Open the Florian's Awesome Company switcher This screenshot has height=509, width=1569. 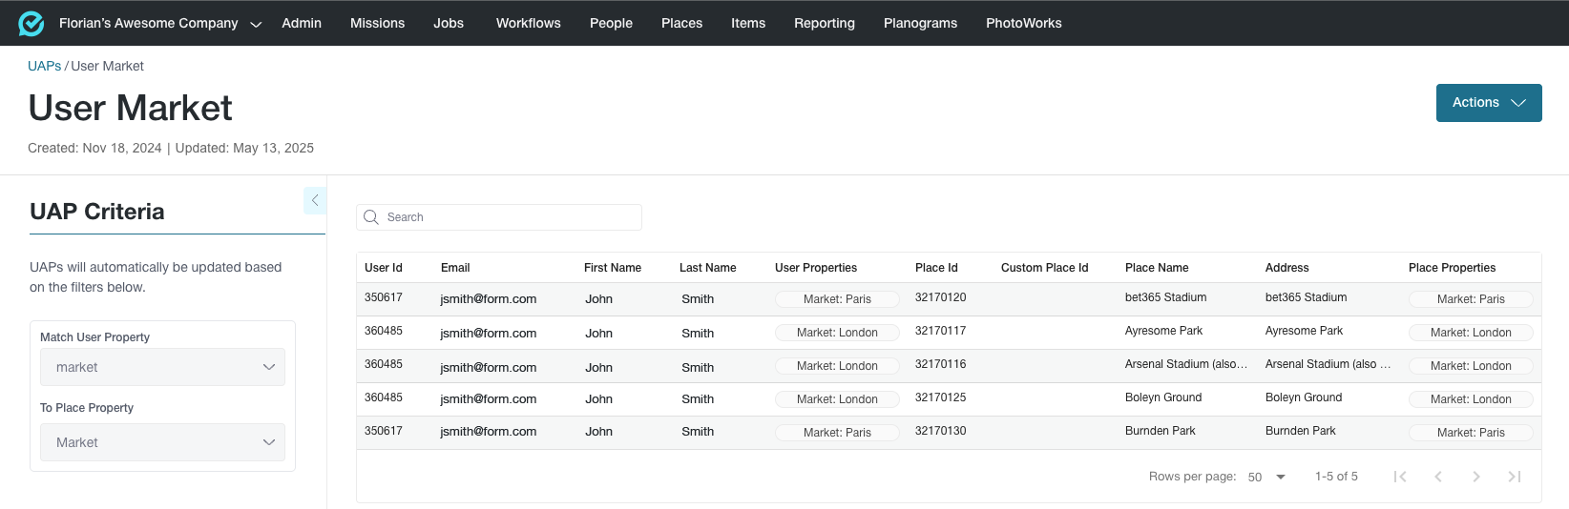point(159,23)
